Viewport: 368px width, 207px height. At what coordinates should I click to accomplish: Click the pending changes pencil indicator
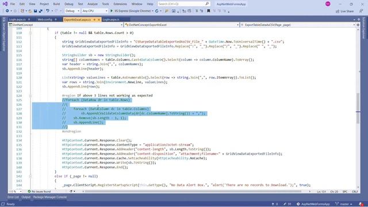[x=287, y=204]
